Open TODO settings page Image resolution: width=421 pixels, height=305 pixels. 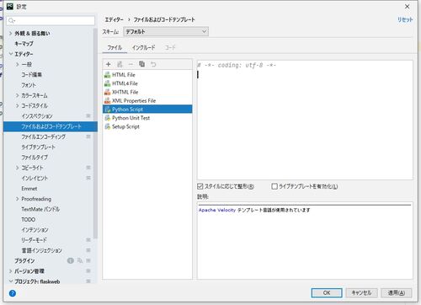29,220
